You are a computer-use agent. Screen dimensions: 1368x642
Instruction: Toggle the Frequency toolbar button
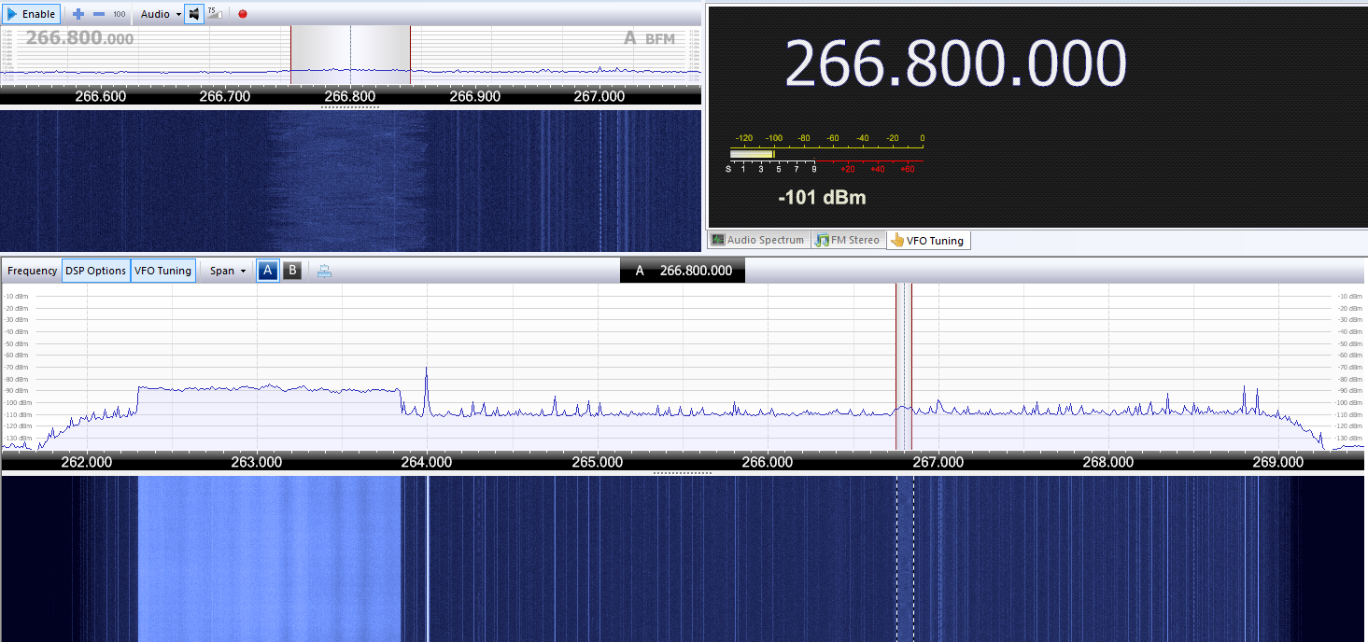pyautogui.click(x=32, y=271)
